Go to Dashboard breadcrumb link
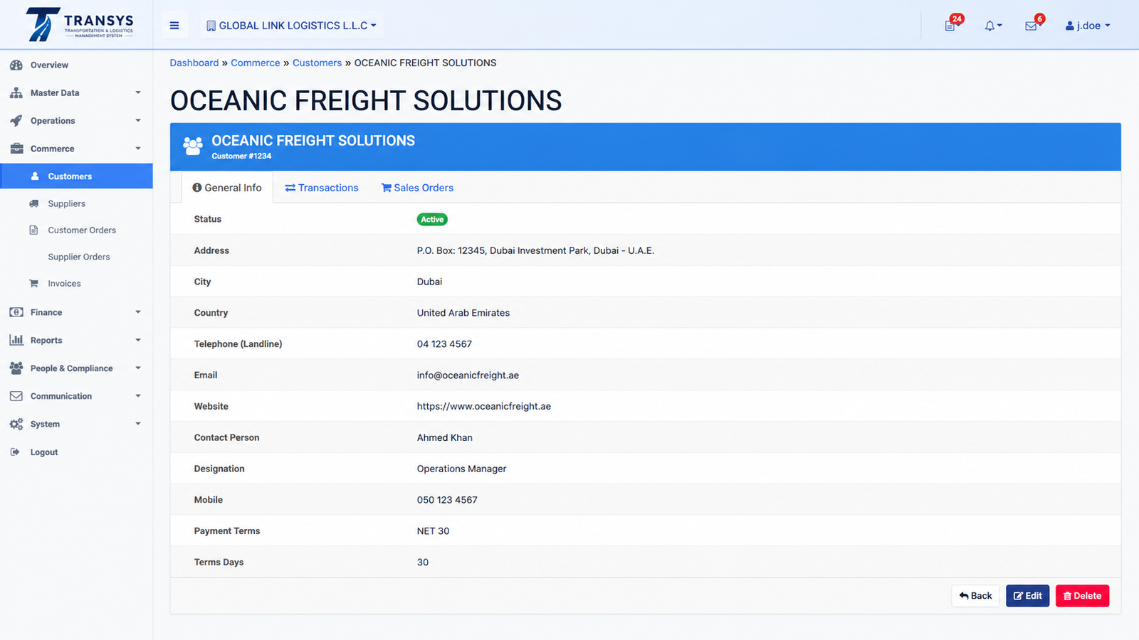Viewport: 1139px width, 640px height. [194, 63]
